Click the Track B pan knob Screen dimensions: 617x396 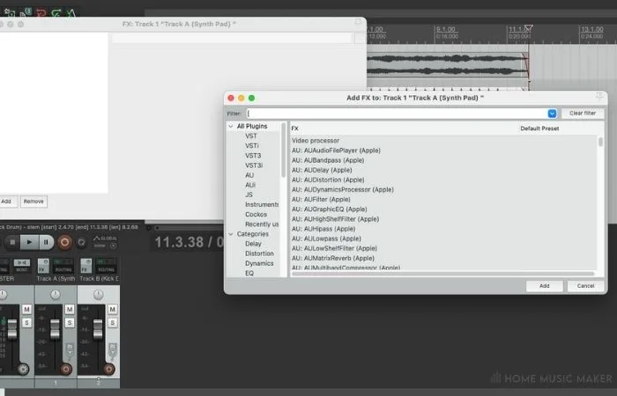tap(99, 294)
